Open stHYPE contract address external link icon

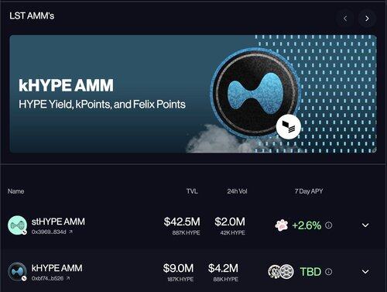click(x=70, y=232)
